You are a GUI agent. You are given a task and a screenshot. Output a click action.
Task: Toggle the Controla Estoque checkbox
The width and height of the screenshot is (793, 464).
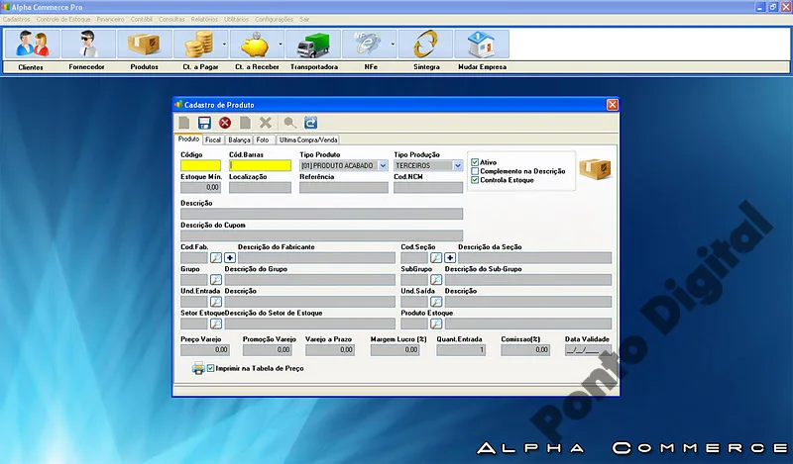pos(475,180)
